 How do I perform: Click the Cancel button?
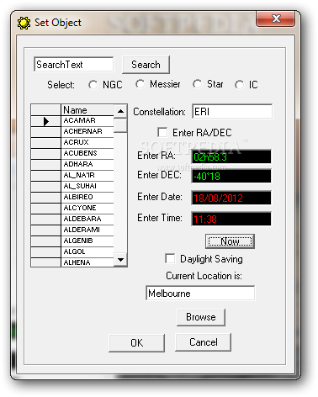pyautogui.click(x=204, y=342)
